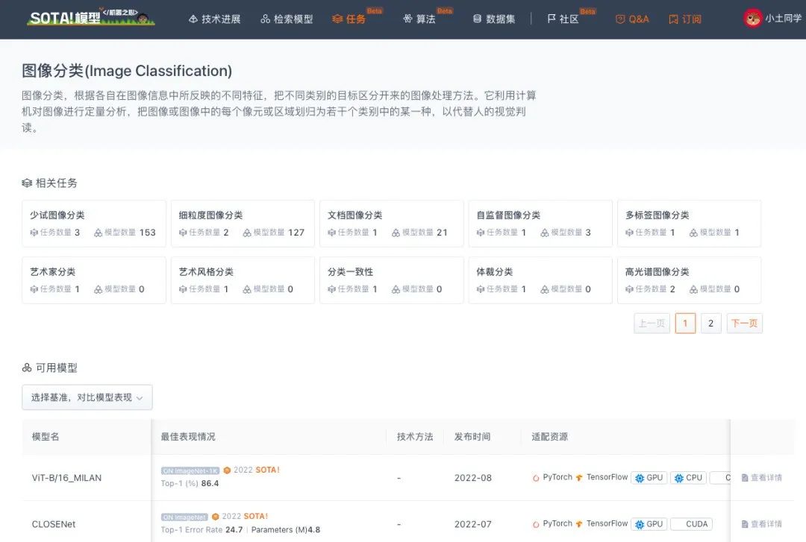Select page 1 in pagination
The height and width of the screenshot is (542, 806).
(x=685, y=323)
